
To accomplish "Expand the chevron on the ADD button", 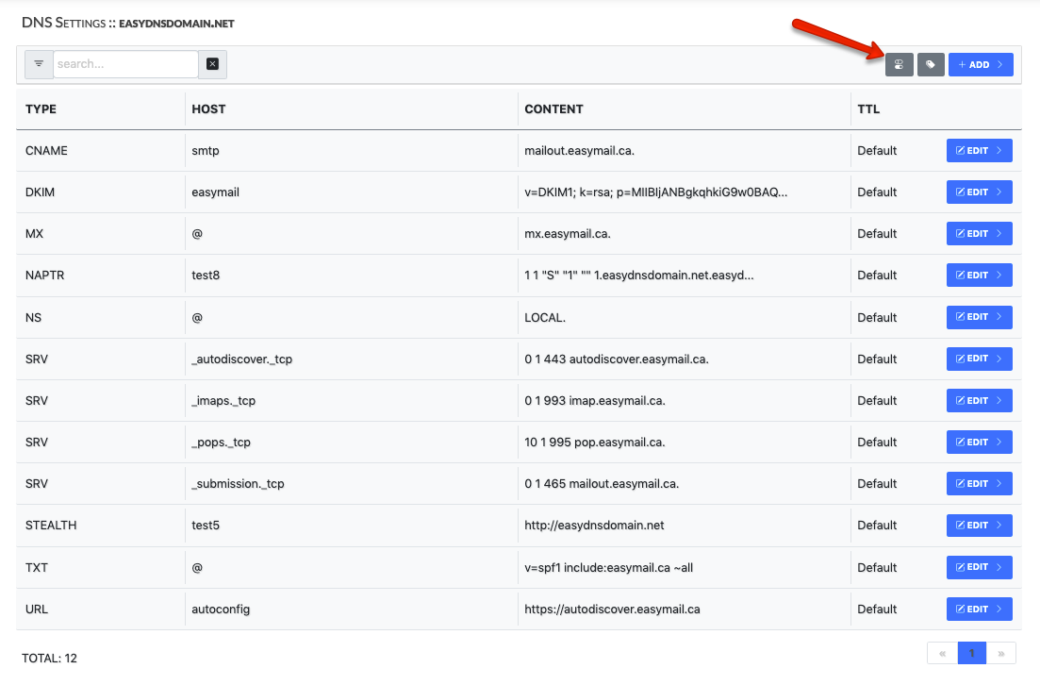I will [1001, 64].
